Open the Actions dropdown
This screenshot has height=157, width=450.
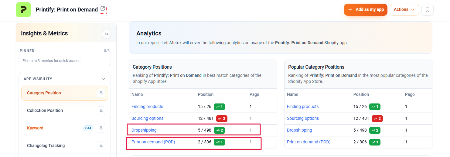pos(404,10)
